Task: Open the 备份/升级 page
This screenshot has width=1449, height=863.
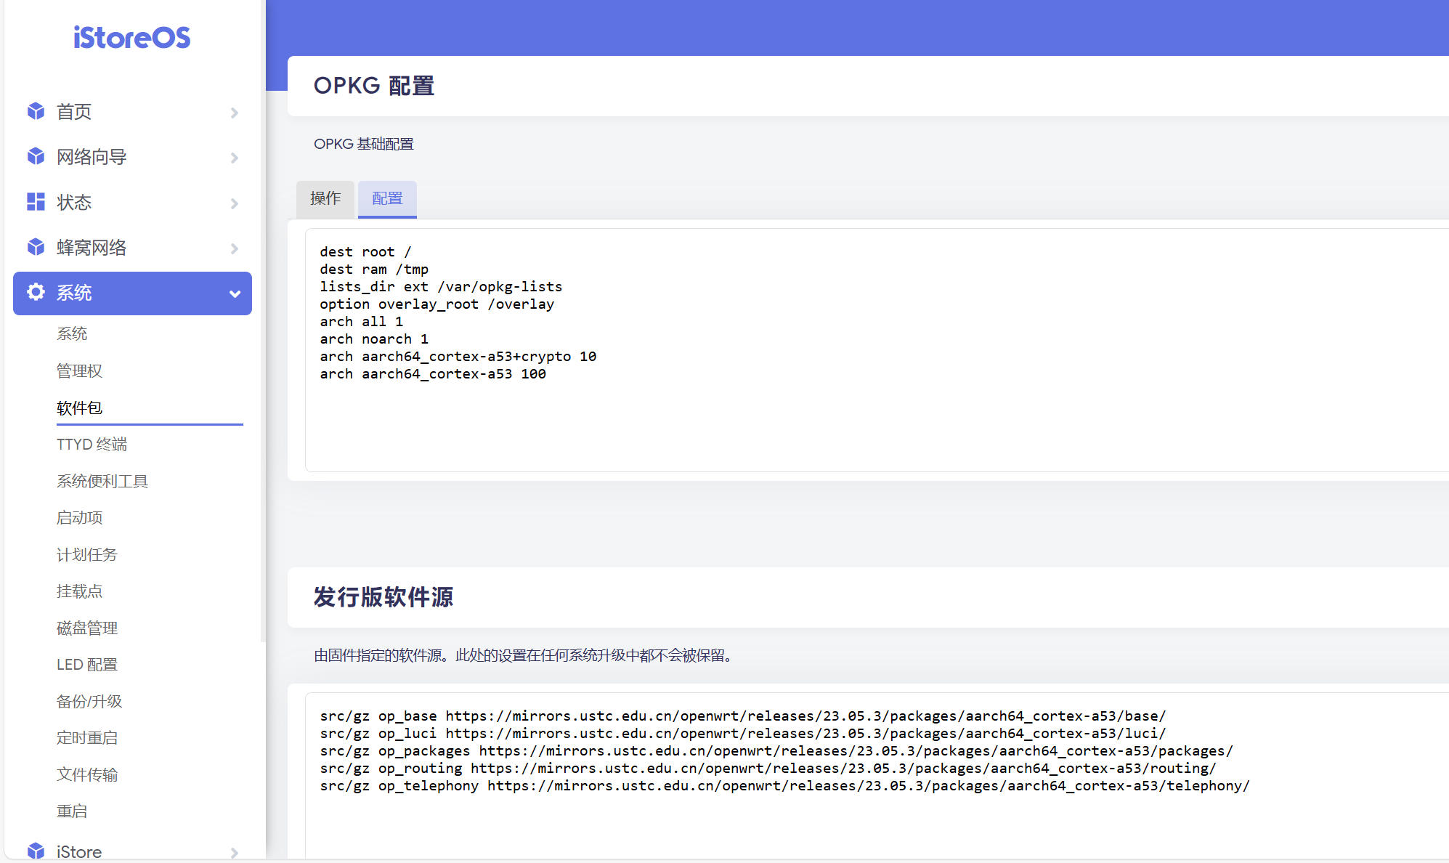Action: (89, 701)
